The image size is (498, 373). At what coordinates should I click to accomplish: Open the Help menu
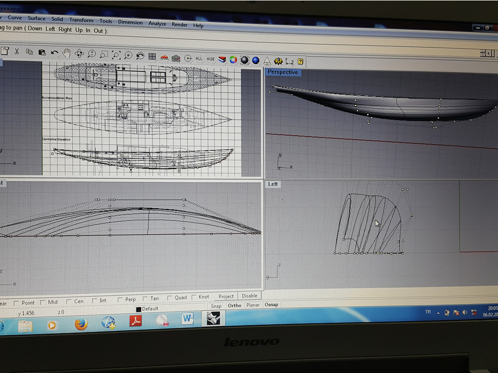(198, 25)
